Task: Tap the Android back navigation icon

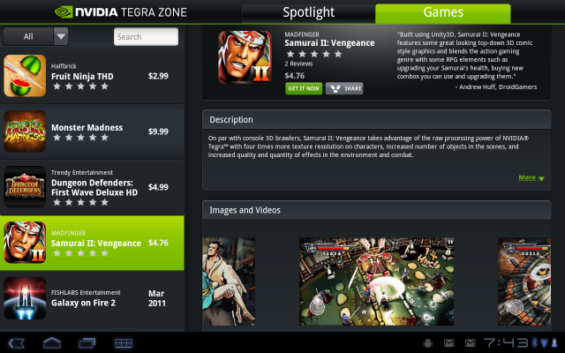Action: pyautogui.click(x=17, y=343)
